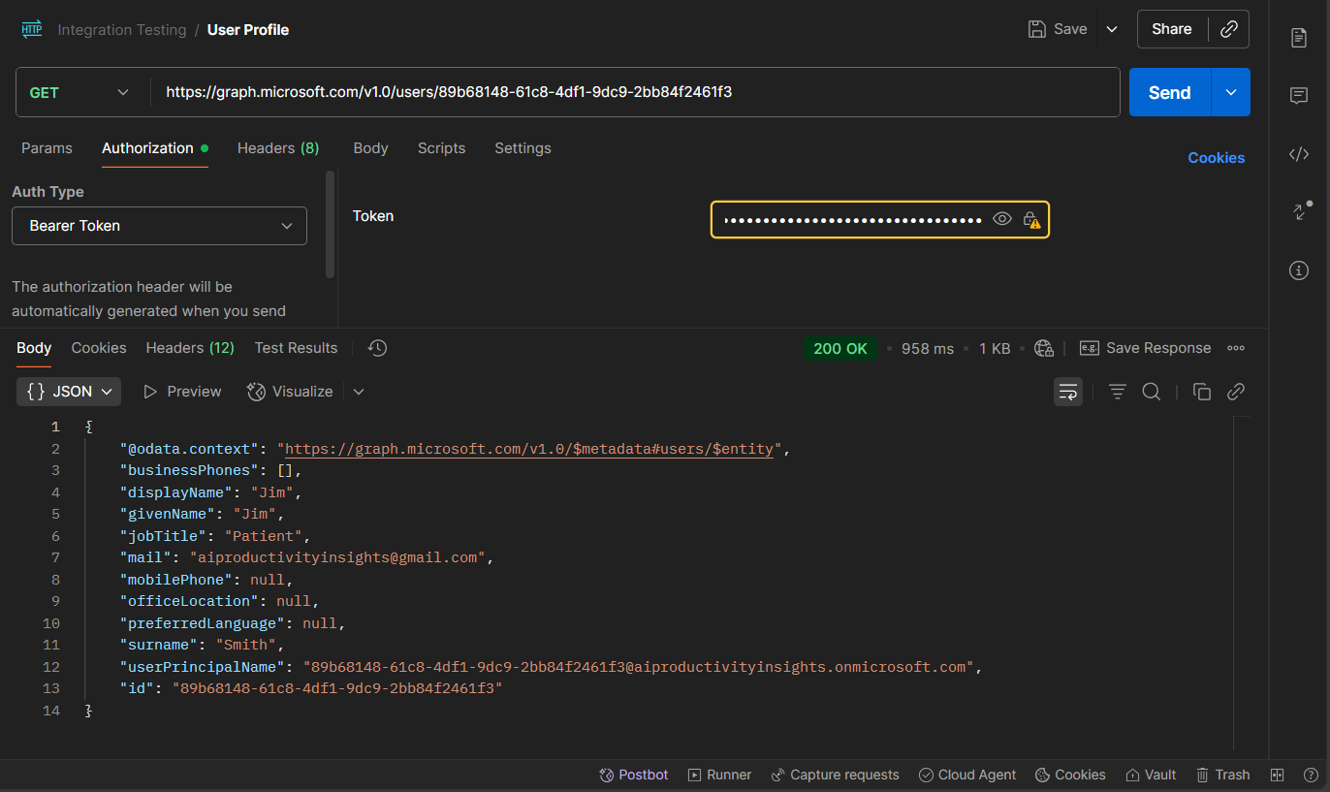Search the response with magnifier icon
The image size is (1330, 792).
pos(1152,392)
